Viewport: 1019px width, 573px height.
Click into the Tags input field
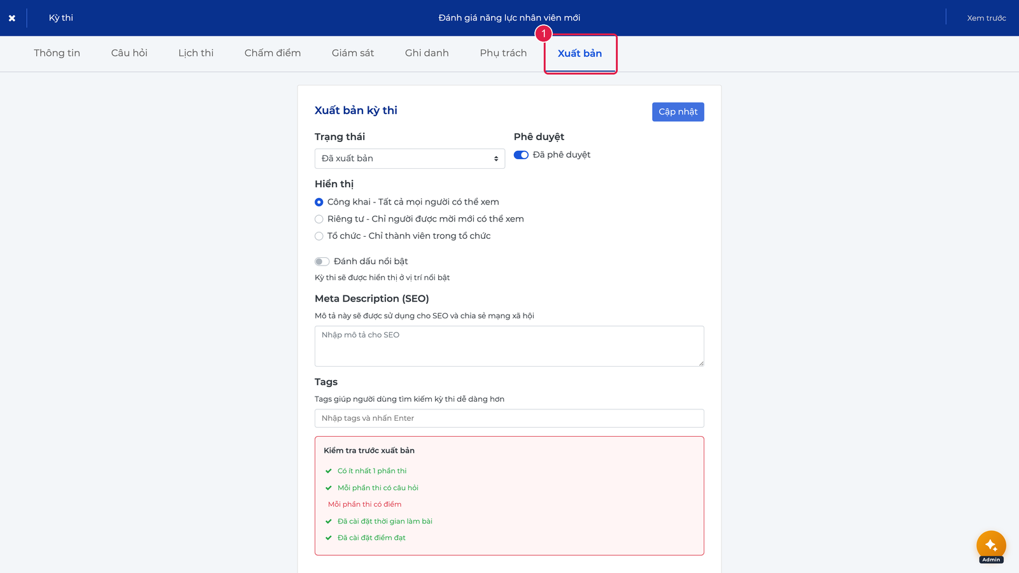[509, 418]
